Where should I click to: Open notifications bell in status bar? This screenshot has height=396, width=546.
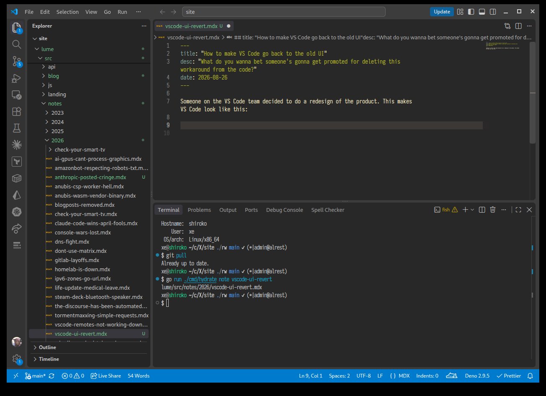(x=530, y=376)
